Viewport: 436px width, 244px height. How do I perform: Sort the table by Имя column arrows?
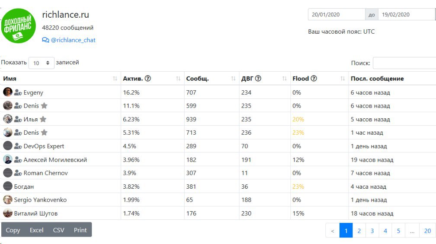[115, 79]
